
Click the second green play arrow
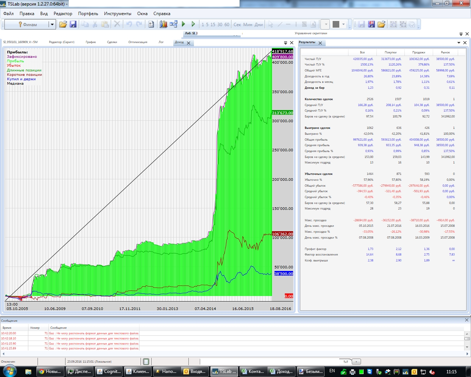click(193, 24)
